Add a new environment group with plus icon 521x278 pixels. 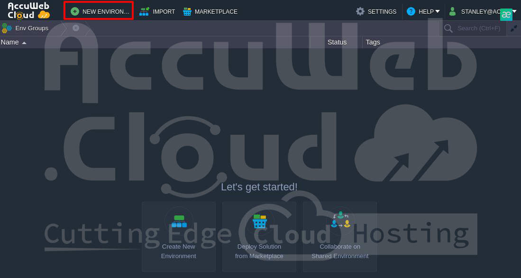coord(76,28)
